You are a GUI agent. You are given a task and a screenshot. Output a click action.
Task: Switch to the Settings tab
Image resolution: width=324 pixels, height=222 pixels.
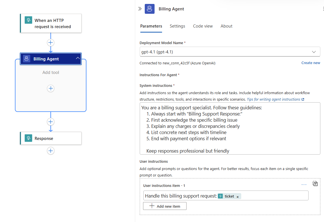pos(177,26)
